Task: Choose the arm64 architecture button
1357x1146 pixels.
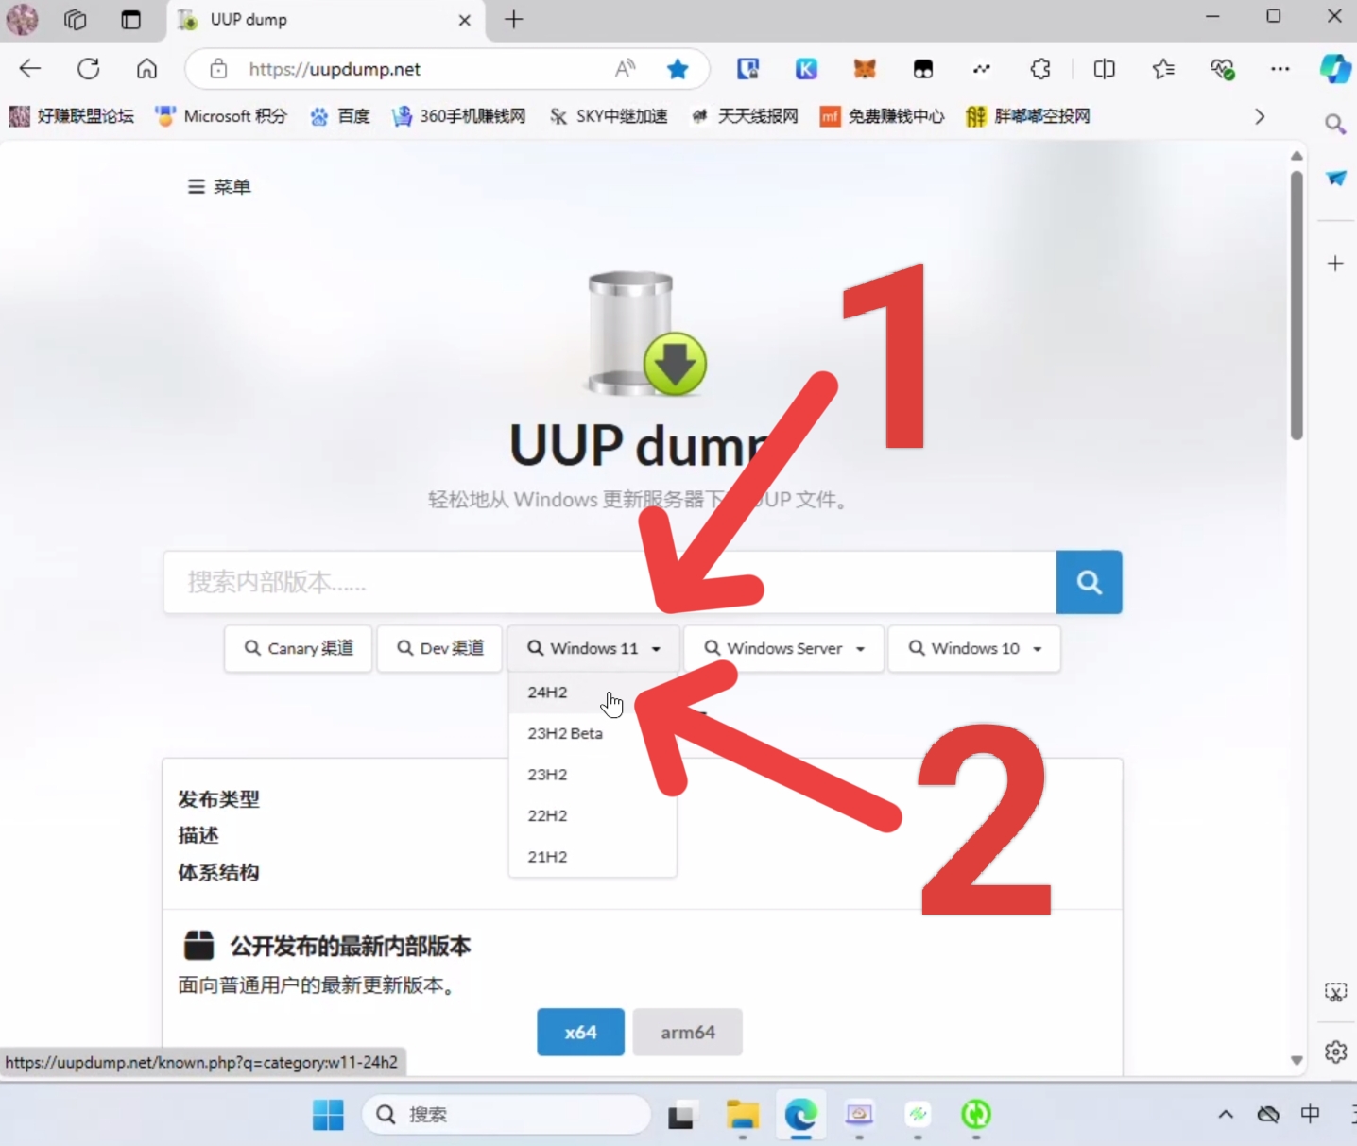Action: click(x=688, y=1032)
